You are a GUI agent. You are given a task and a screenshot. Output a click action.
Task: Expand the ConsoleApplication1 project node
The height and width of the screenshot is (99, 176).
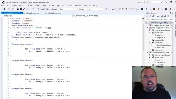click(x=147, y=25)
